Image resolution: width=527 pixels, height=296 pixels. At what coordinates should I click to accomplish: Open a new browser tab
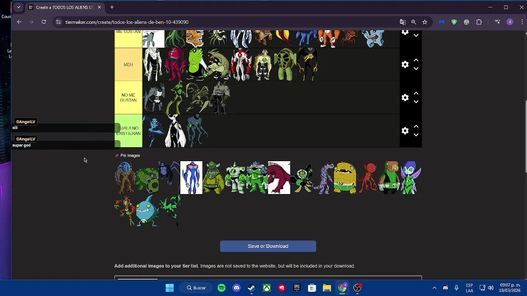112,7
